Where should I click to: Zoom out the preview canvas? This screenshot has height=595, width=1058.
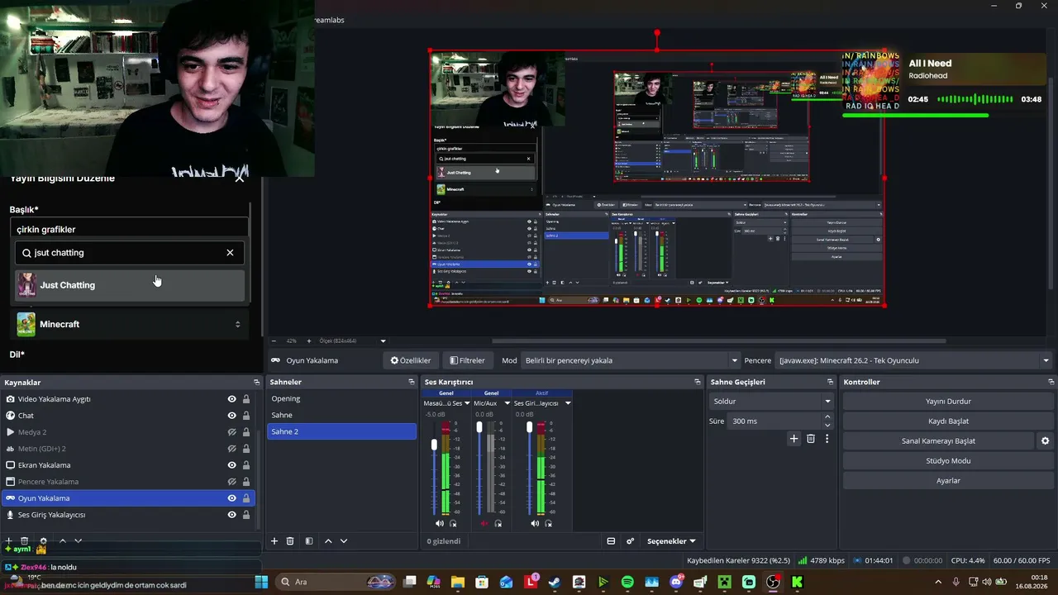(274, 340)
